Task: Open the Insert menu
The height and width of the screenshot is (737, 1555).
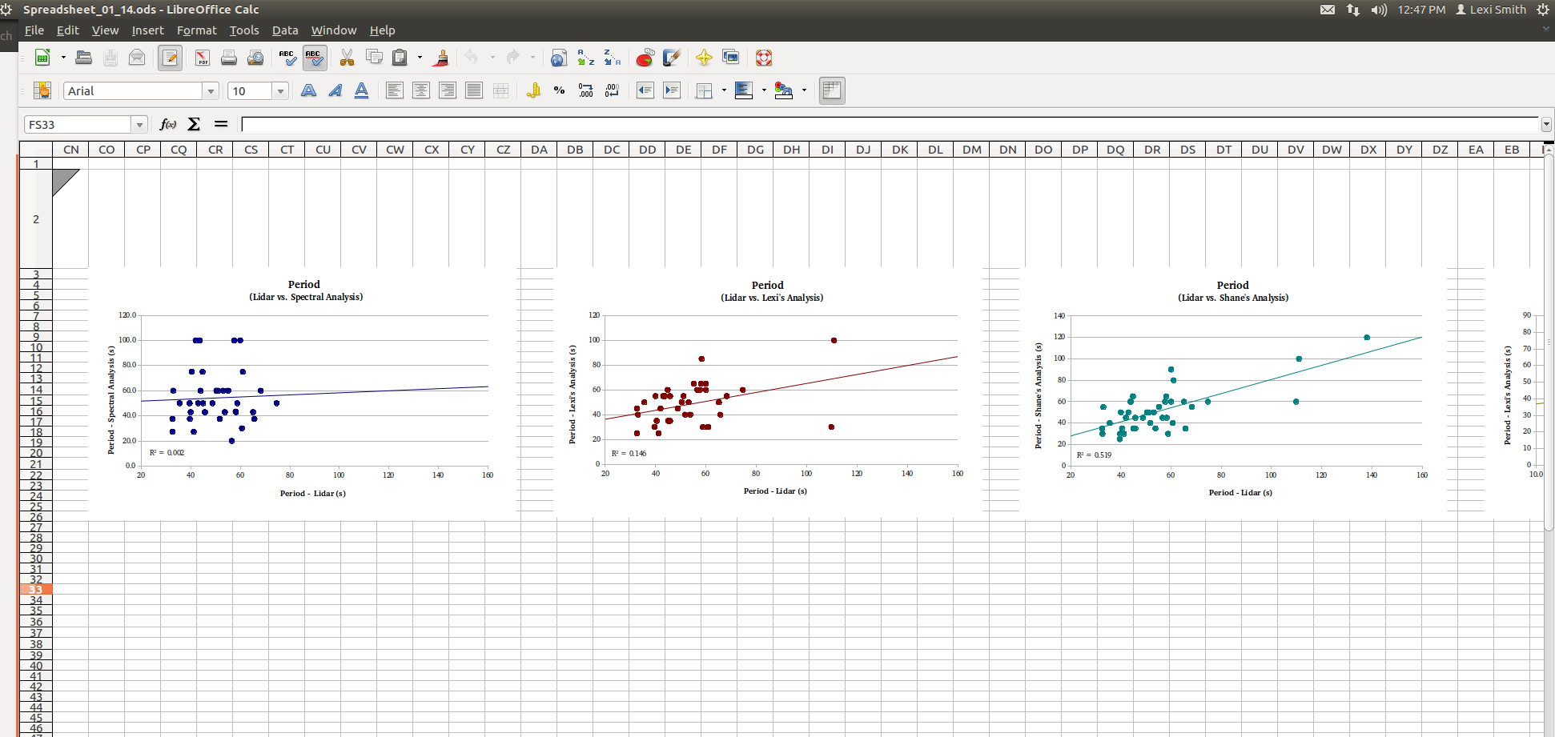Action: 147,30
